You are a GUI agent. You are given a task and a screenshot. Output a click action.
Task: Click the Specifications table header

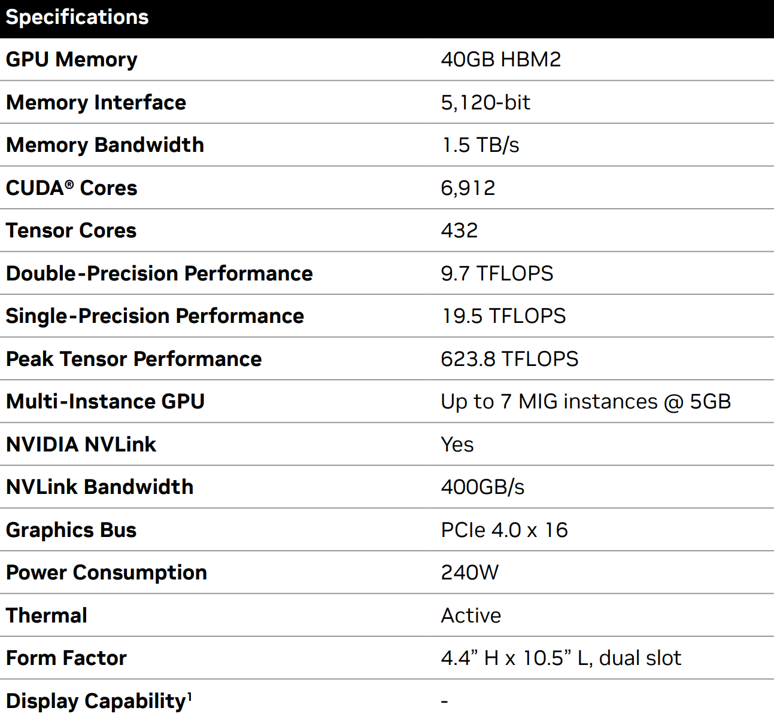coord(77,17)
